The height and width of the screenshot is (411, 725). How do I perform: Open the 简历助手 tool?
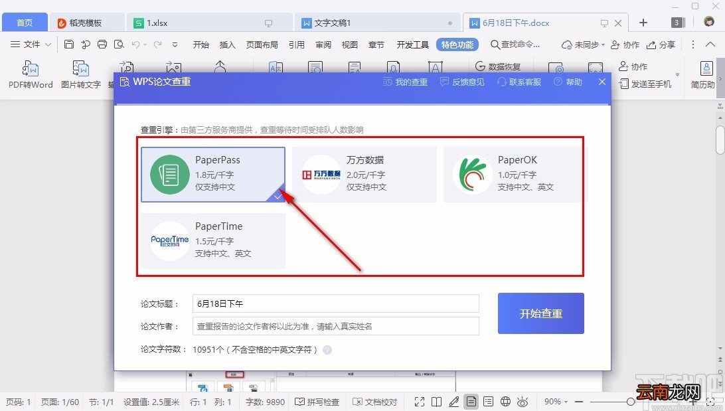pos(703,74)
